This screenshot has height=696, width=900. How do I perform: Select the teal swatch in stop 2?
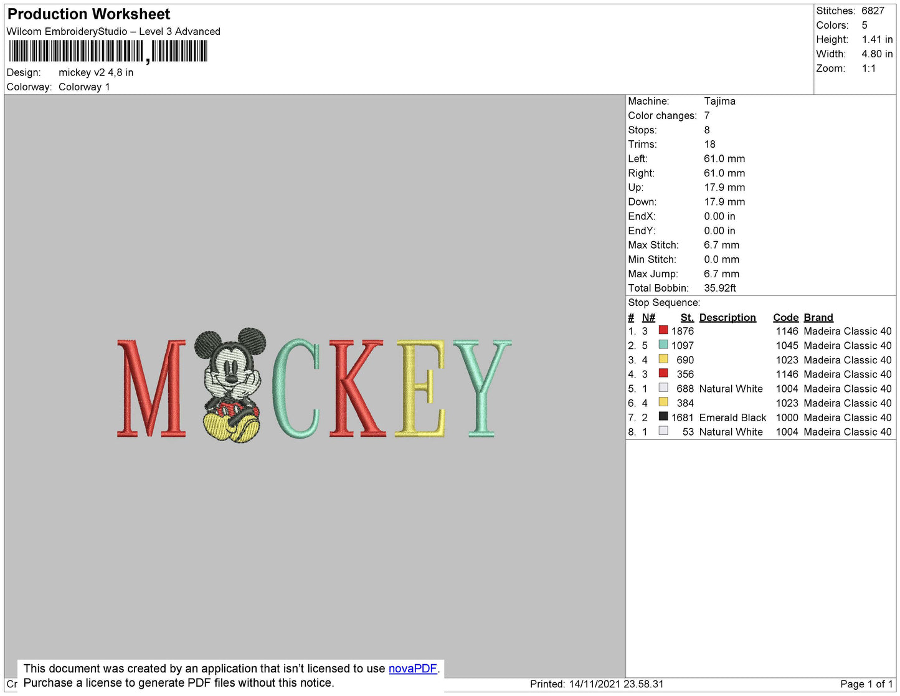(663, 345)
